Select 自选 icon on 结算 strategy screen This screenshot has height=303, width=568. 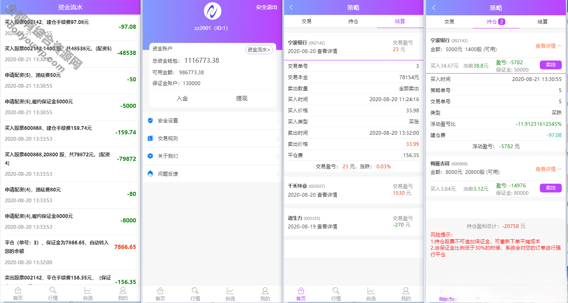point(371,291)
